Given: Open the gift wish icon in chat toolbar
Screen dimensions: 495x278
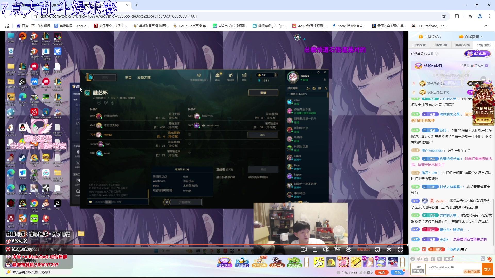Looking at the screenshot, I should [x=489, y=259].
